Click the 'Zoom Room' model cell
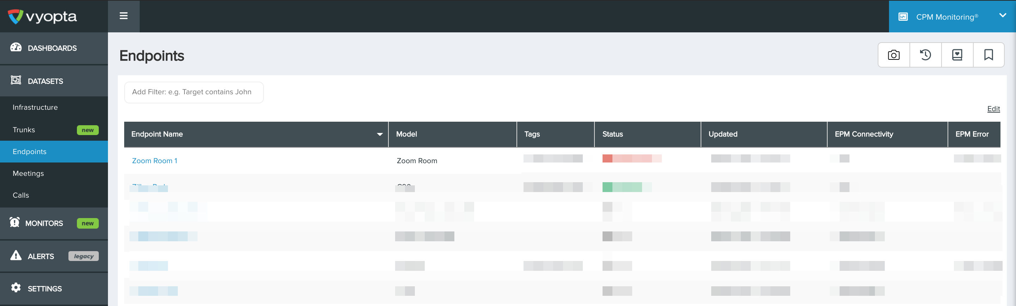Viewport: 1016px width, 306px height. [417, 161]
